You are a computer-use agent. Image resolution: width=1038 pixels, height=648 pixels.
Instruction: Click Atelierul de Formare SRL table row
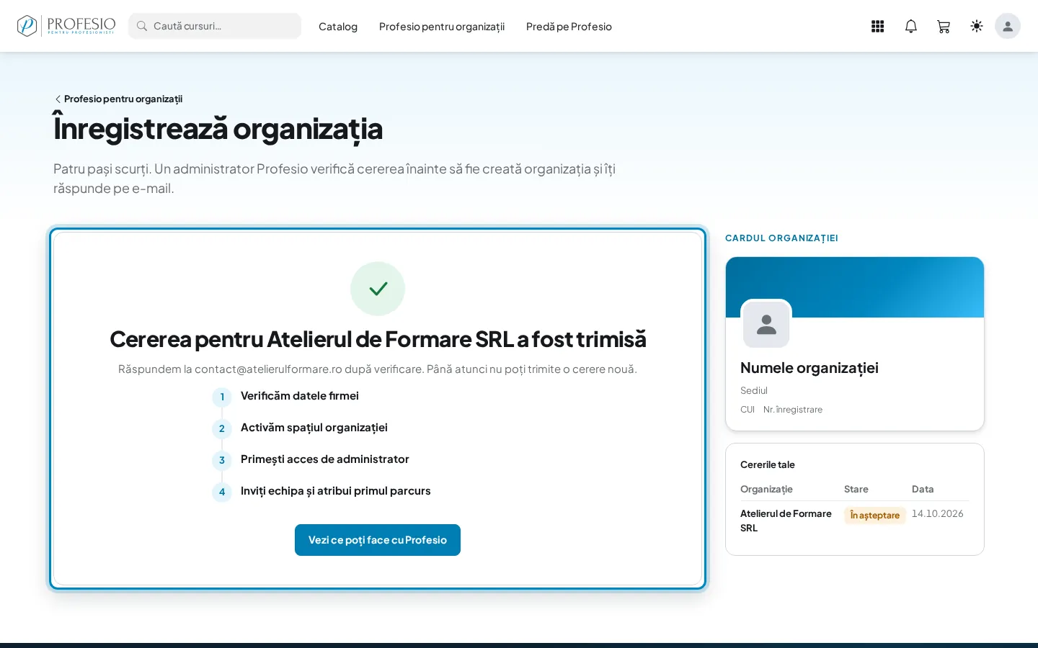(854, 521)
